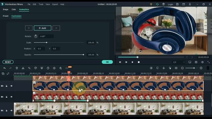The height and width of the screenshot is (119, 212).
Task: Save project with floppy disk icon
Action: [178, 4]
